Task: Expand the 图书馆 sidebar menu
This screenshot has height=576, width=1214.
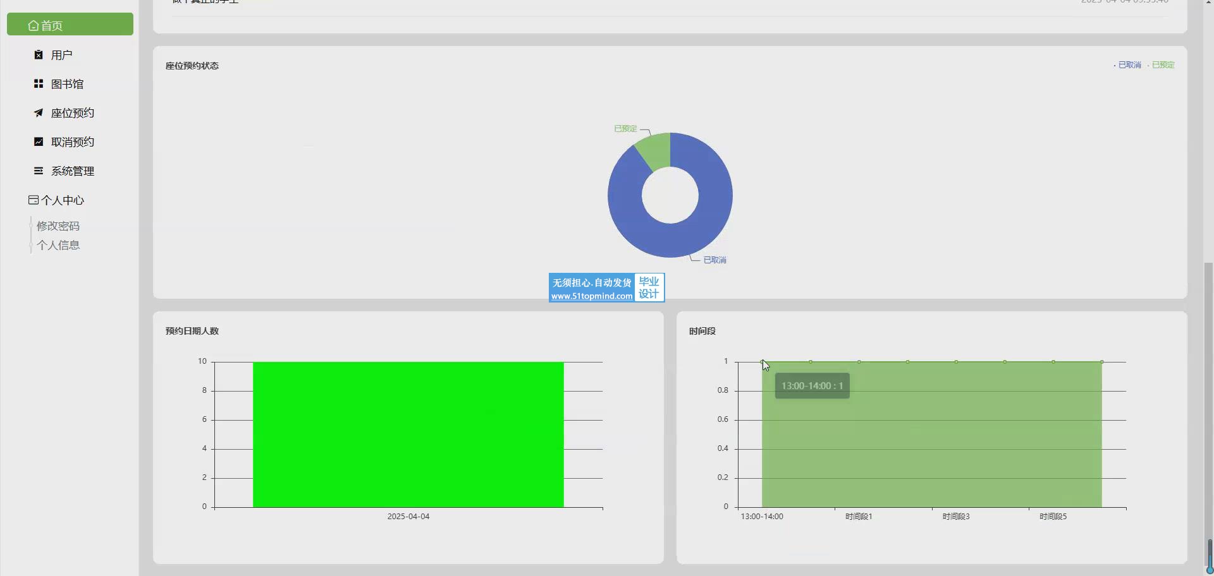Action: (x=67, y=84)
